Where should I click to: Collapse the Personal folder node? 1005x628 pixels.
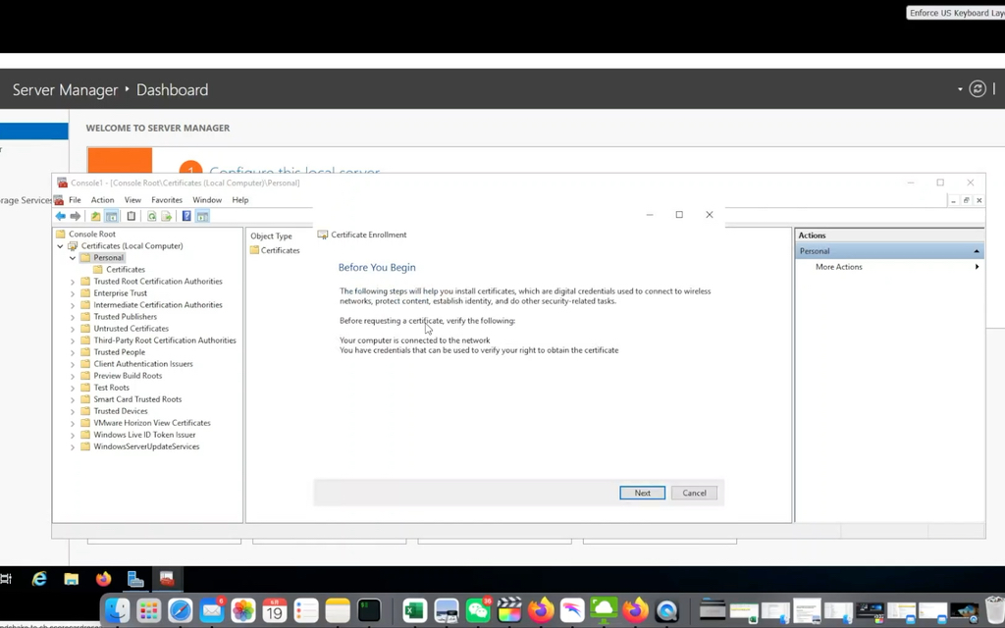[x=73, y=258]
